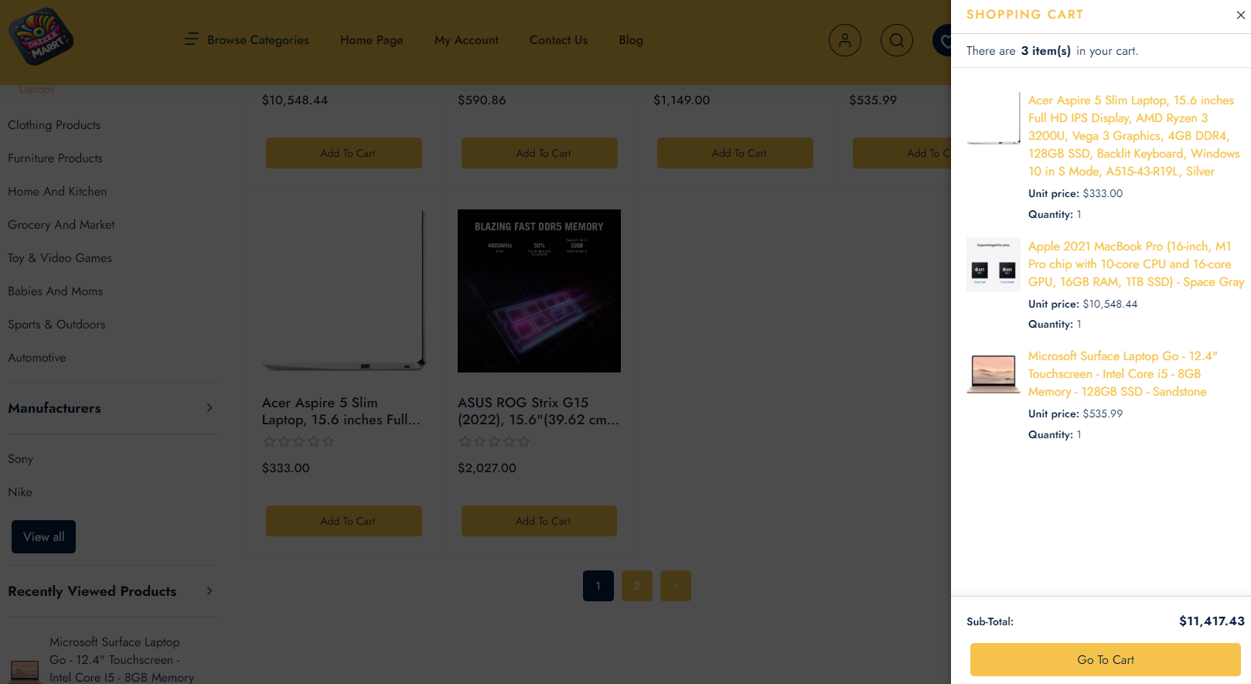1251x684 pixels.
Task: Add $1,149.00 product to cart
Action: point(735,153)
